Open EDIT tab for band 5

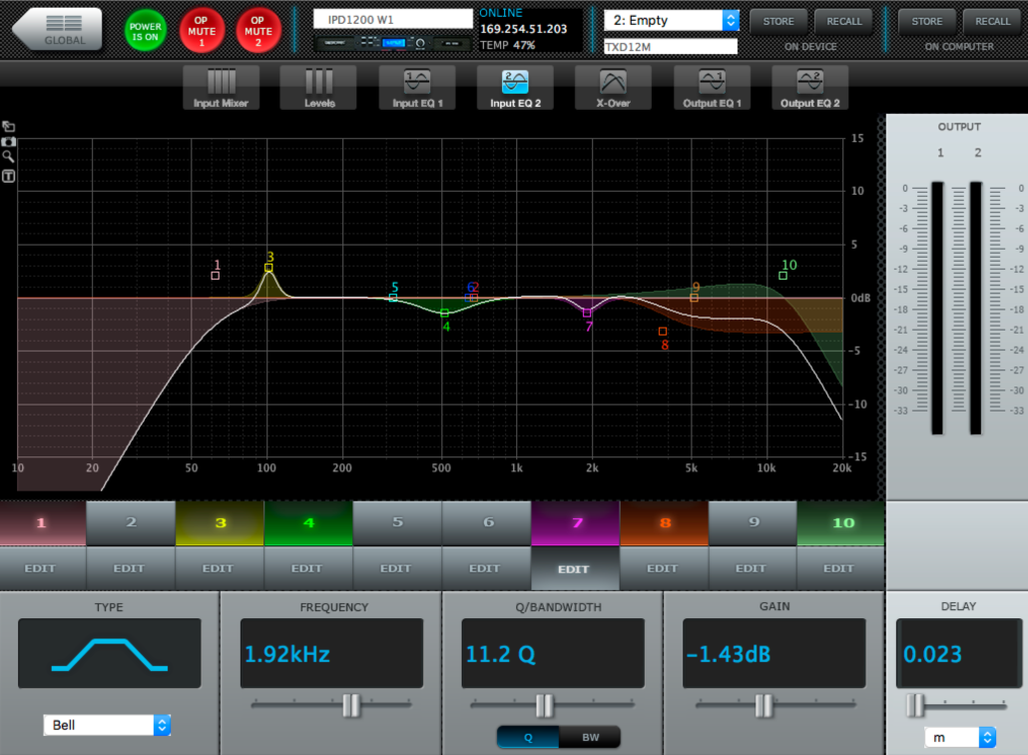pyautogui.click(x=397, y=568)
